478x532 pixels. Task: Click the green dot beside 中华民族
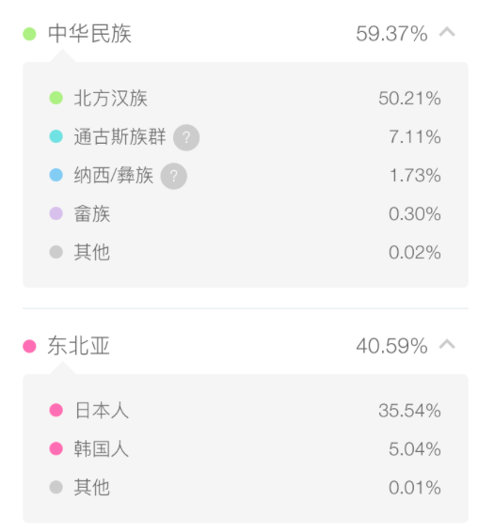pos(29,34)
